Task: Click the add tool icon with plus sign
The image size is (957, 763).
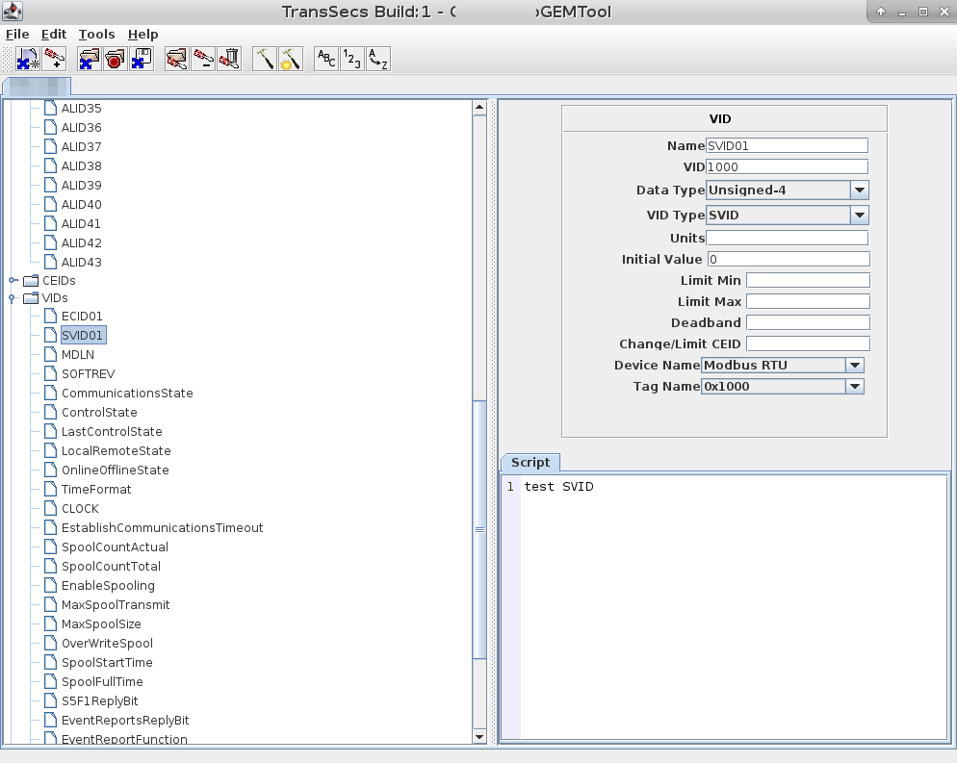Action: [55, 59]
